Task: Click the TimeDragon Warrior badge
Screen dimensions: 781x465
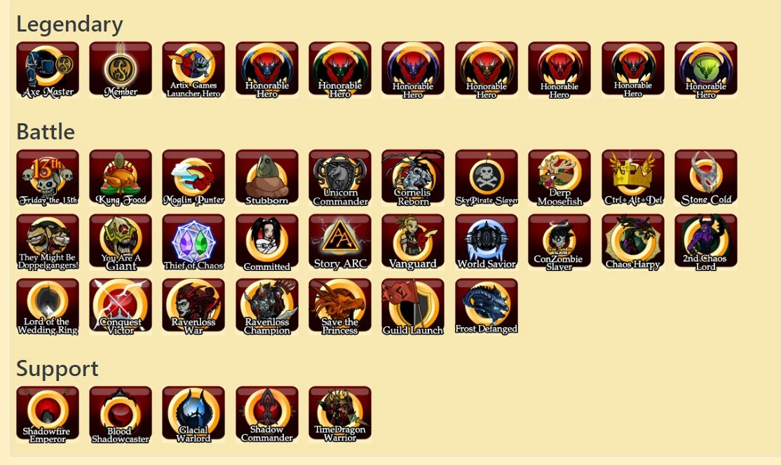Action: [x=340, y=415]
